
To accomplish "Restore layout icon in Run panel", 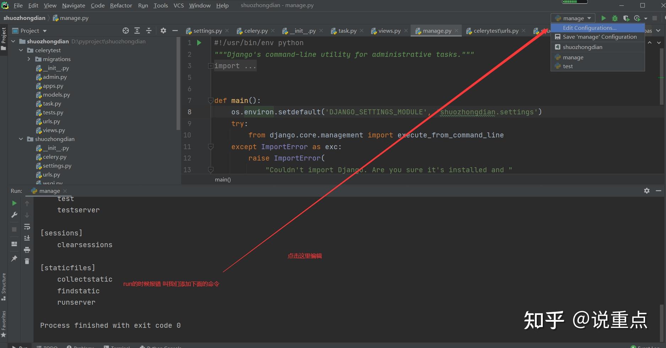I will [x=14, y=244].
